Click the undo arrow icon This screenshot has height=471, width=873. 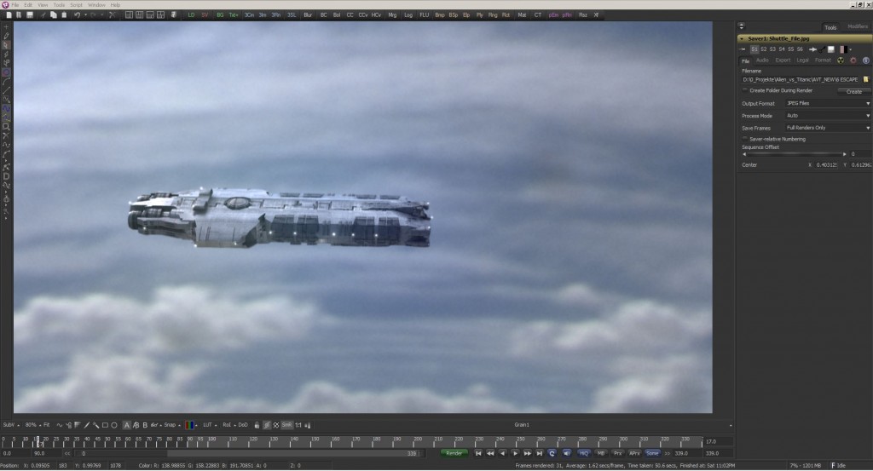(78, 15)
